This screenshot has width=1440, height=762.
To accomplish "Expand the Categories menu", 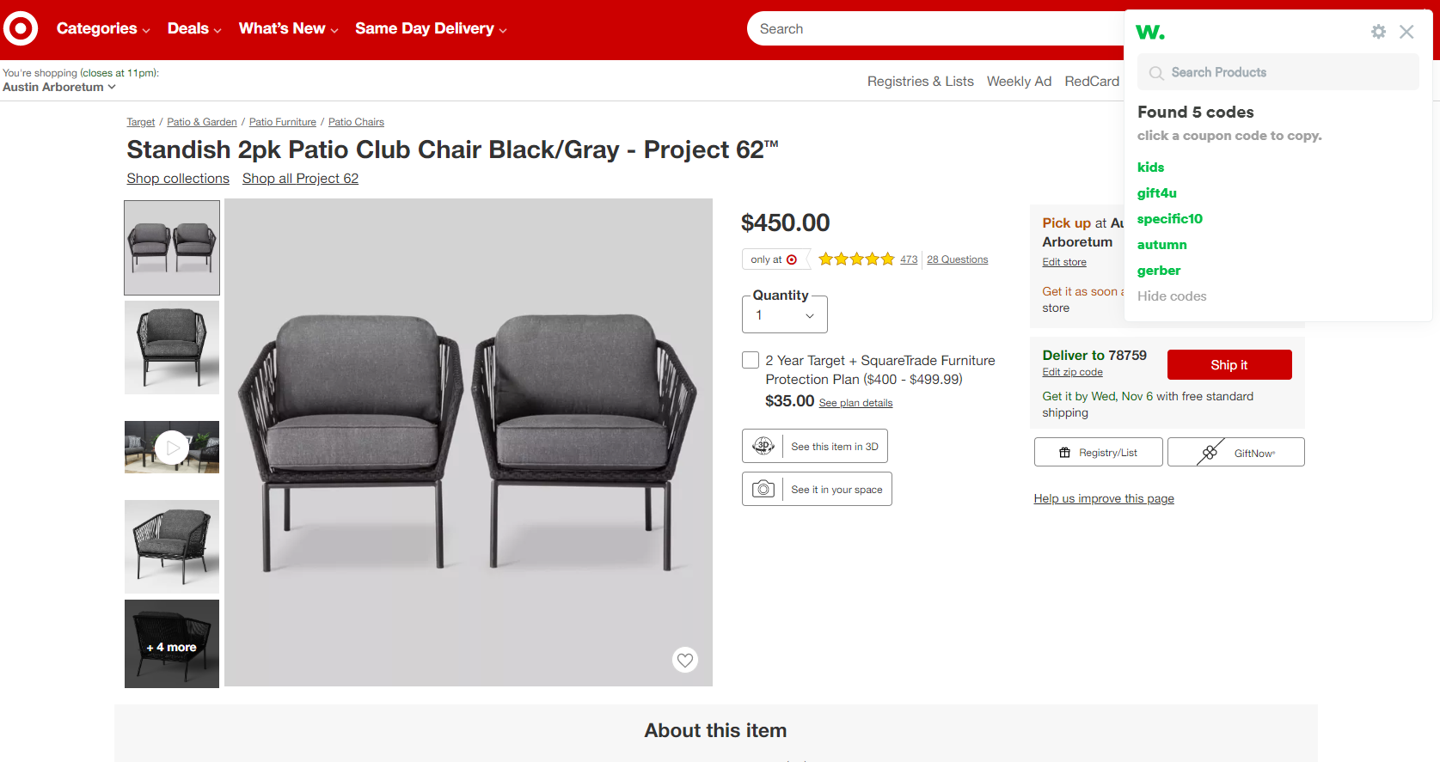I will point(103,28).
